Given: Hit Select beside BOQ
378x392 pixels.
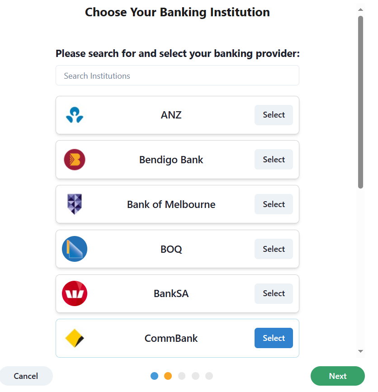Looking at the screenshot, I should [274, 249].
